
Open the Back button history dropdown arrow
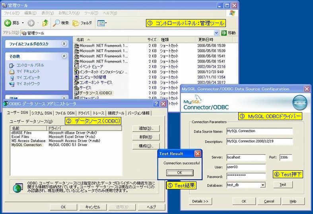coord(23,23)
